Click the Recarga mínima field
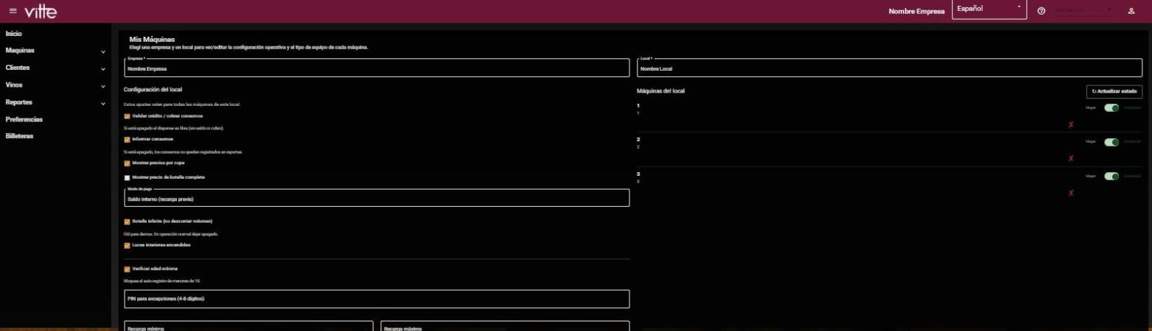Screen dimensions: 1152x331 tap(248, 326)
